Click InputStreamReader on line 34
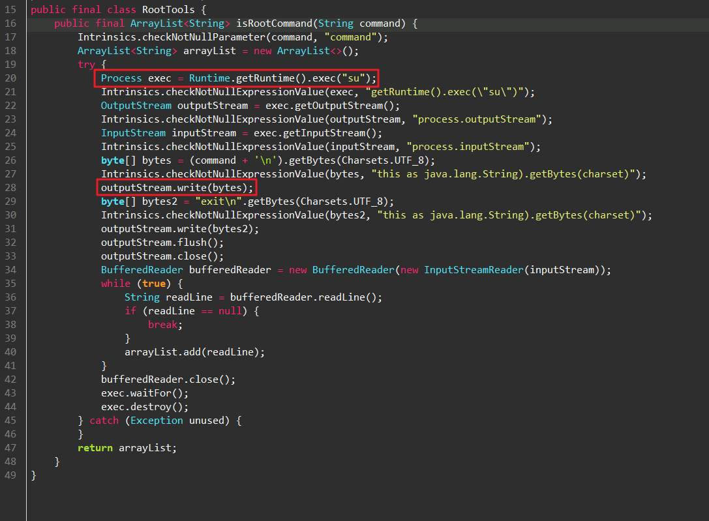709x521 pixels. [x=474, y=270]
